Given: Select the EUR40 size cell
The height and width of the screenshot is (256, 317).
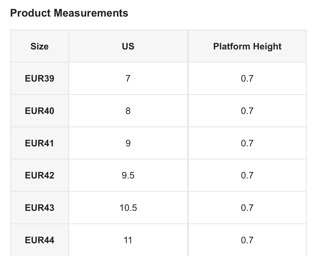Looking at the screenshot, I should click(40, 111).
